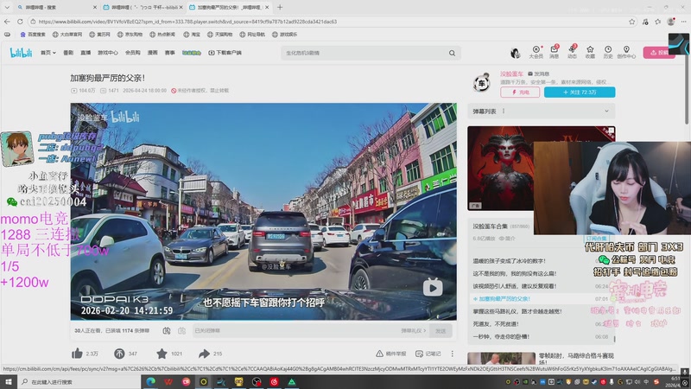Click the 发消息 send message link

(x=538, y=73)
